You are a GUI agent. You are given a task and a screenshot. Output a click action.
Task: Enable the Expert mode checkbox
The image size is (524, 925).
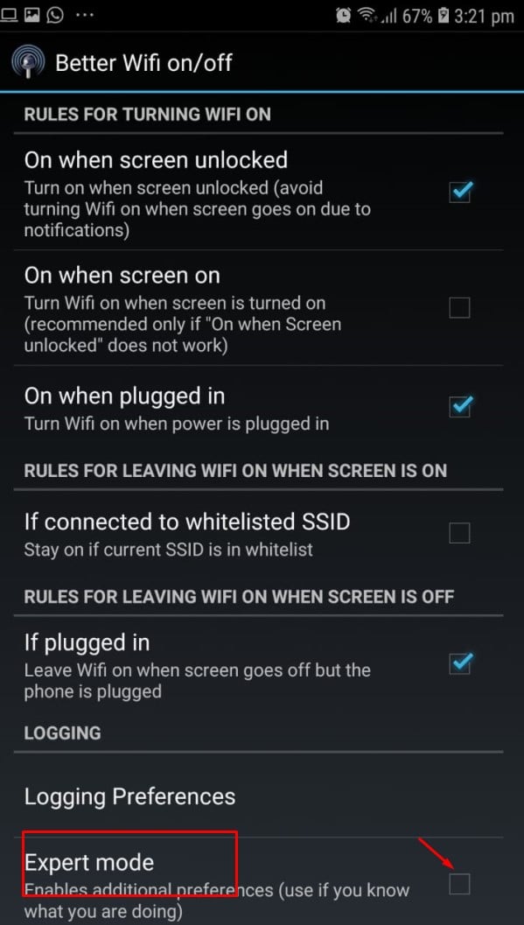coord(460,884)
